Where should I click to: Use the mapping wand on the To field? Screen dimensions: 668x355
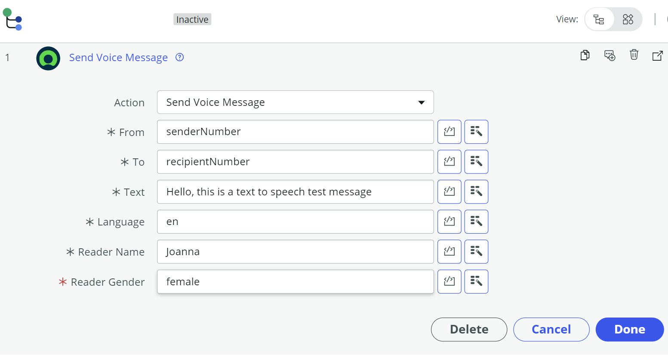(476, 162)
